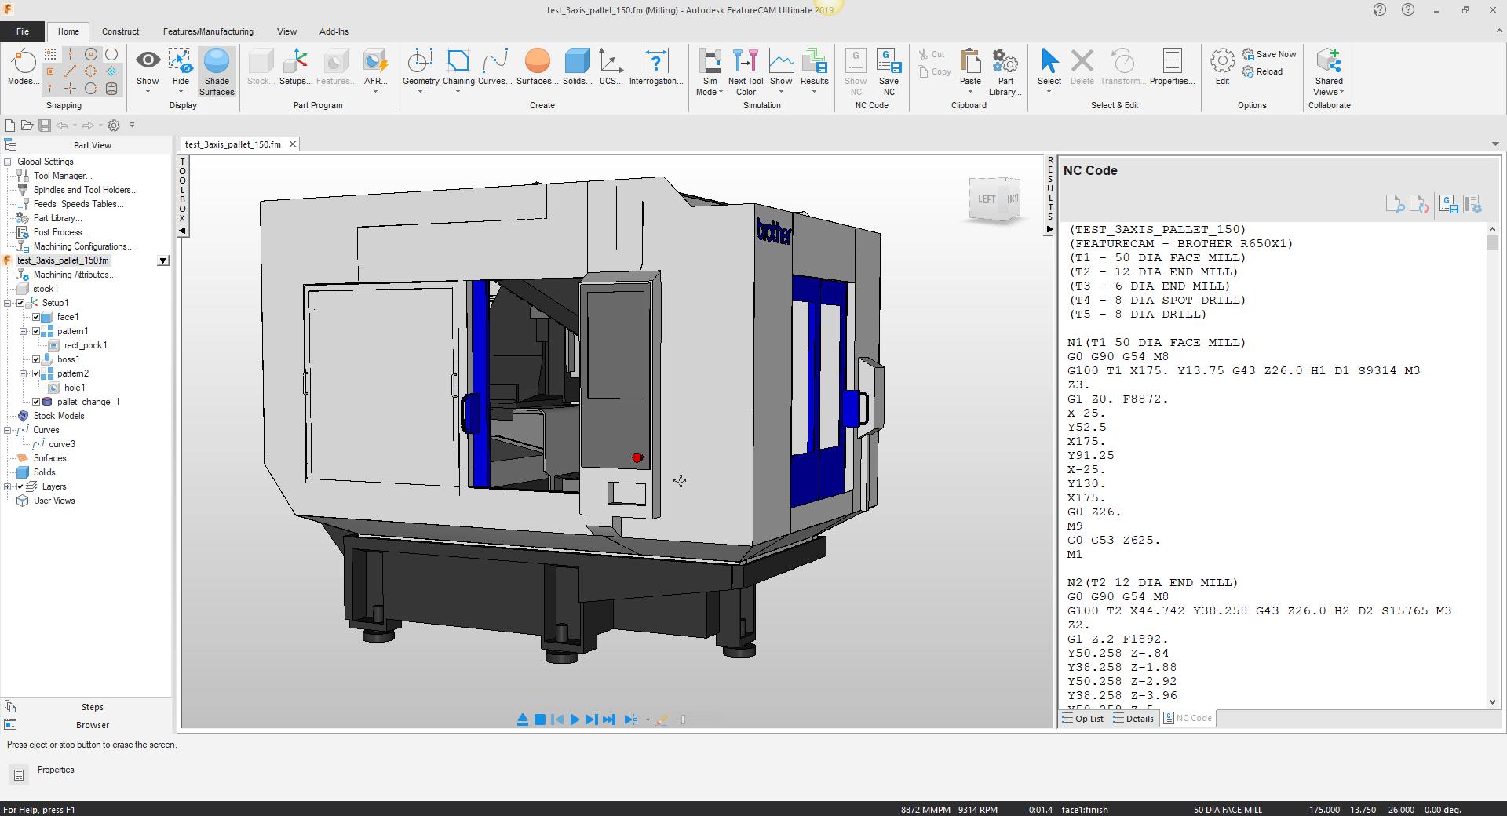Click the eject simulation button
1507x816 pixels.
click(523, 719)
